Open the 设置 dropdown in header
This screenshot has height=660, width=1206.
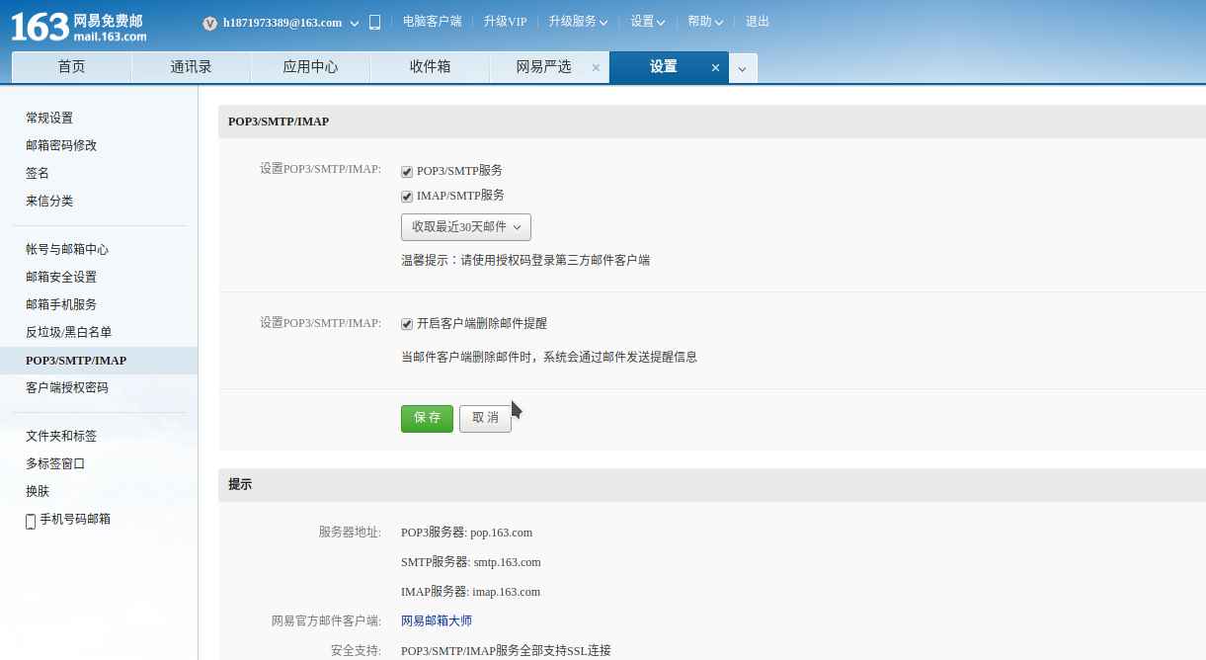pos(648,22)
